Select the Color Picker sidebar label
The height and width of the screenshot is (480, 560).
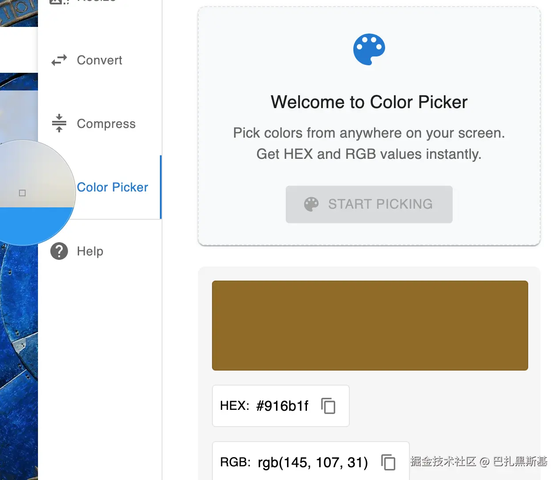tap(113, 187)
